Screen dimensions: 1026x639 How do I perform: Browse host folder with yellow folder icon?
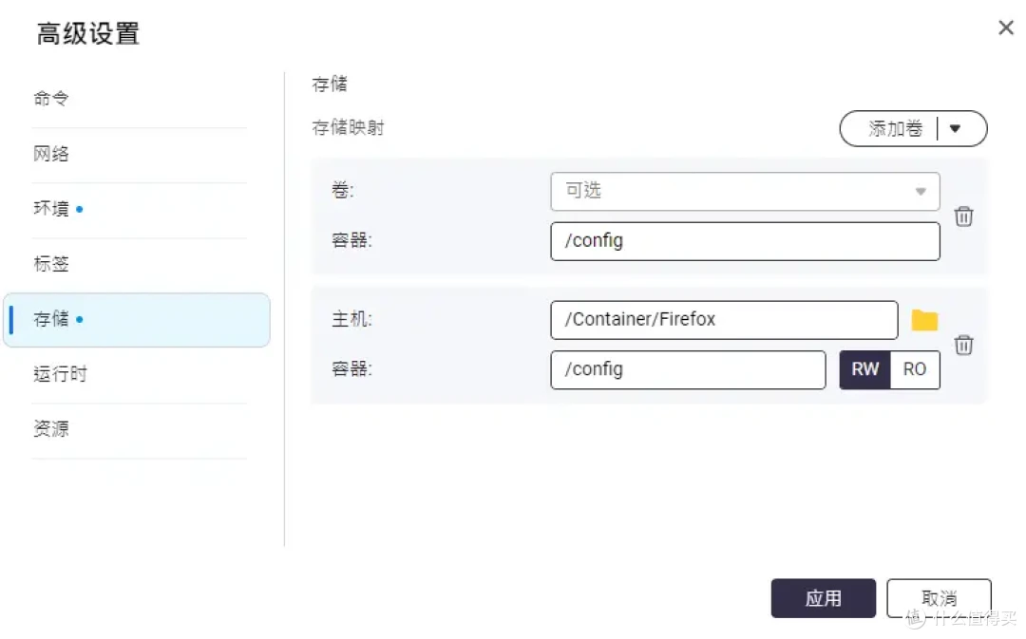click(924, 320)
